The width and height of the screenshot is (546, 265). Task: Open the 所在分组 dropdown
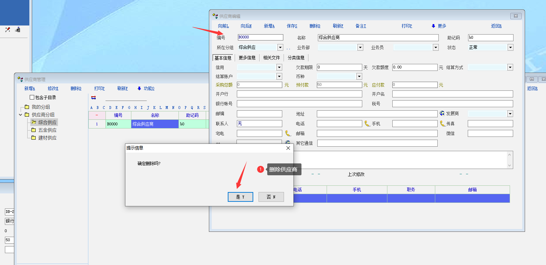[280, 47]
